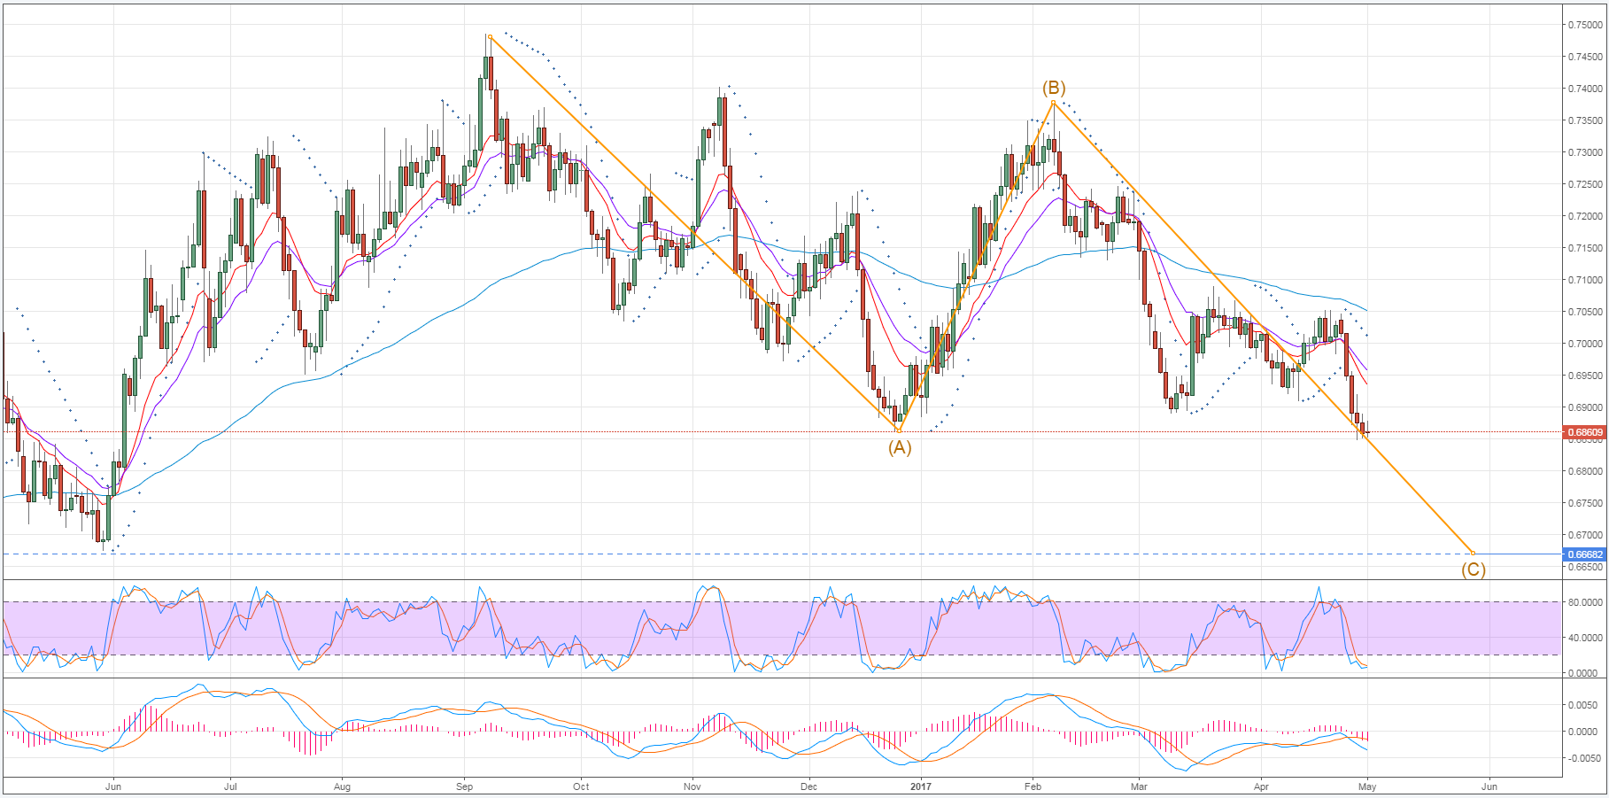Click the 0.66500 price axis label
The height and width of the screenshot is (798, 1609).
(1585, 567)
